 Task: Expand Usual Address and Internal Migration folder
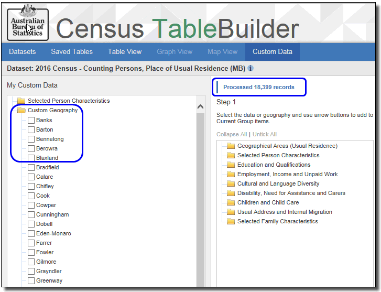285,212
